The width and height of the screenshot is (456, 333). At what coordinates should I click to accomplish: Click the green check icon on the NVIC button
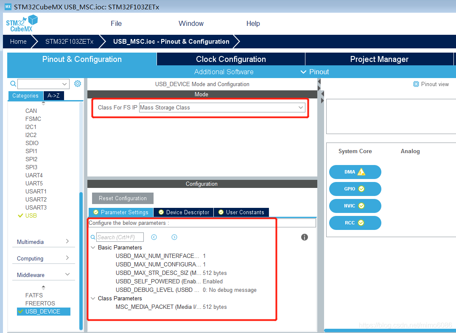tap(361, 206)
